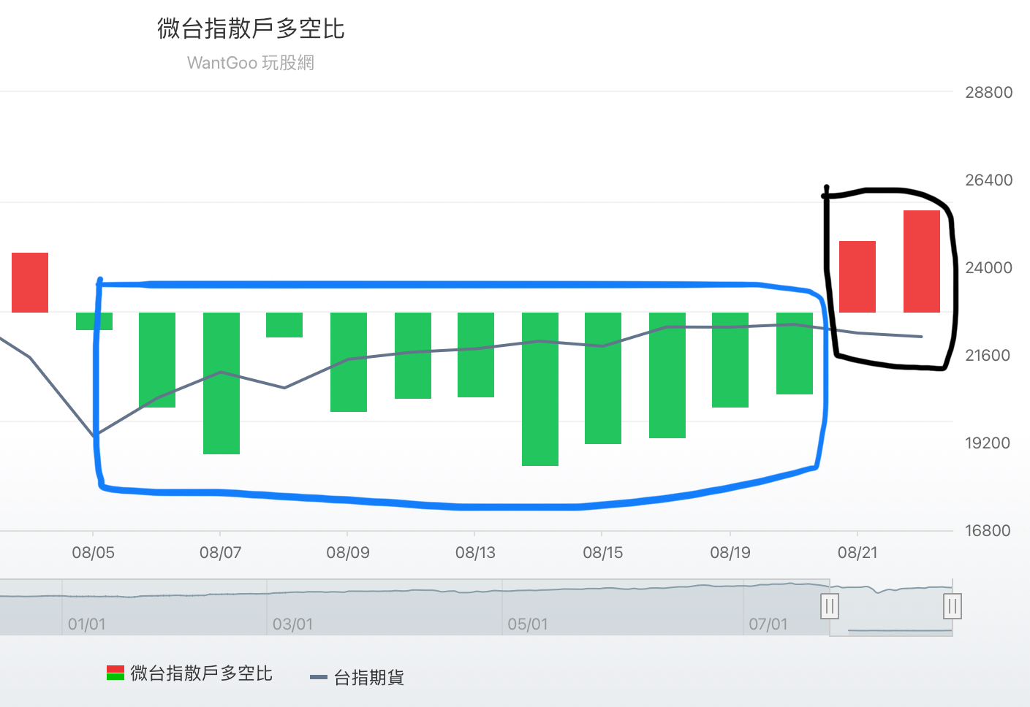
Task: Toggle the 微台指散戶多空比 series in the legend
Action: 200,673
